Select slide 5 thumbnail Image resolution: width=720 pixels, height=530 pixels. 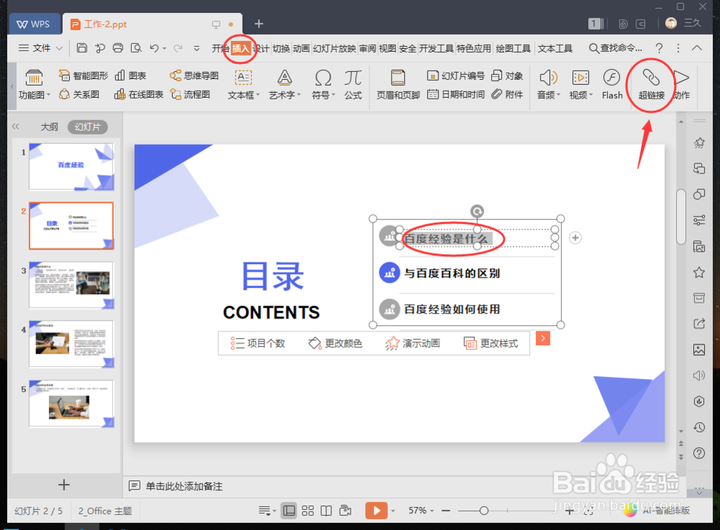click(71, 403)
